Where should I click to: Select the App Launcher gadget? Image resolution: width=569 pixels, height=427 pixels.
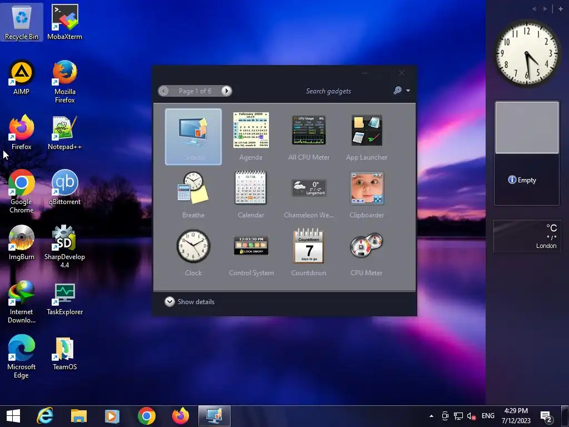pyautogui.click(x=367, y=137)
